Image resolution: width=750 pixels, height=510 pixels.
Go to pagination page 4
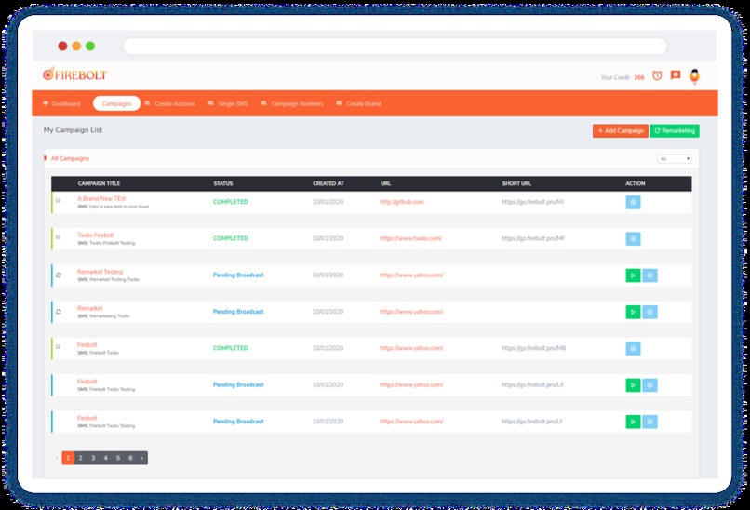(106, 458)
